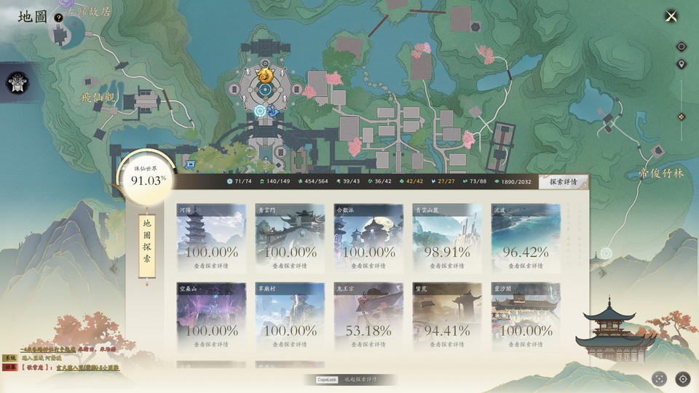Viewport: 699px width, 393px height.
Task: Select the golden dragon marker on the map
Action: [x=265, y=74]
